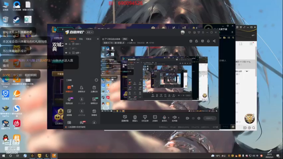Switch to the second scene tab

(x=81, y=39)
